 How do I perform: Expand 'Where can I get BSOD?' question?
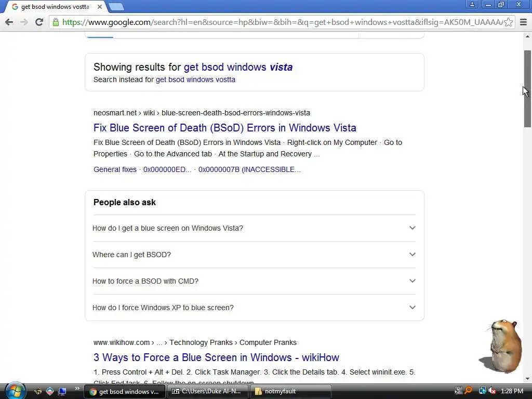[254, 255]
